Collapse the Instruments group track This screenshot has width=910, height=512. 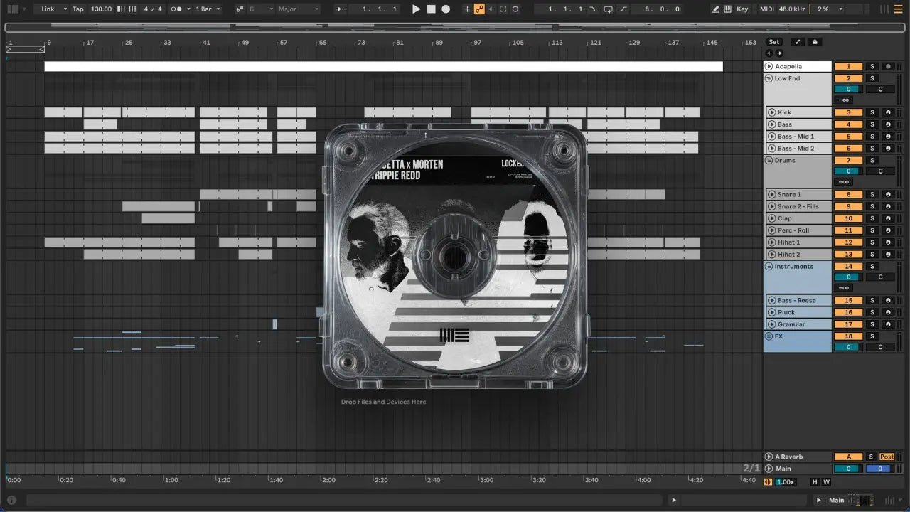pyautogui.click(x=769, y=267)
